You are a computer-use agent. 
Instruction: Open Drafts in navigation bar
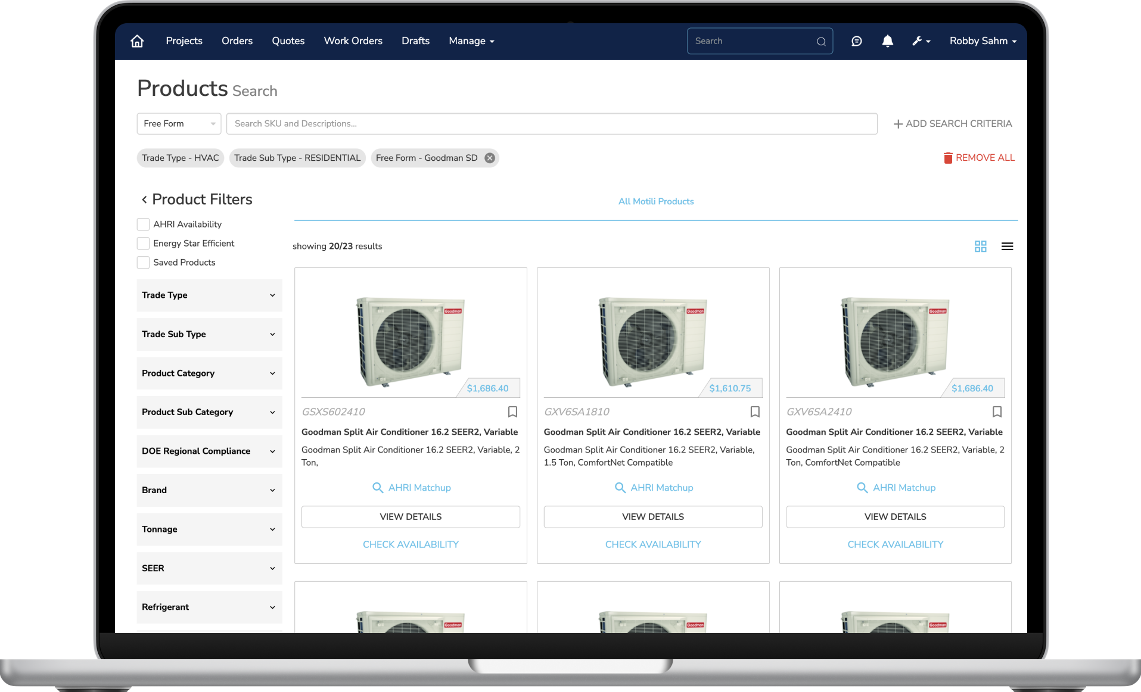tap(415, 41)
